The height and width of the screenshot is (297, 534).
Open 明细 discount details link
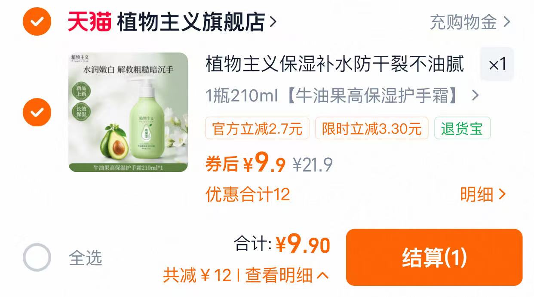[x=483, y=195]
